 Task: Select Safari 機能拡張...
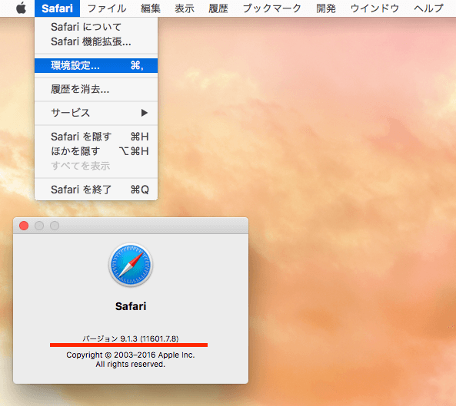96,41
